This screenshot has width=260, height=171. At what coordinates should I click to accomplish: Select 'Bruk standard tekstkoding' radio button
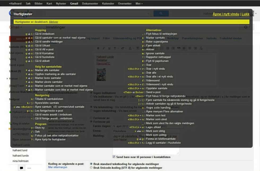pos(91,164)
